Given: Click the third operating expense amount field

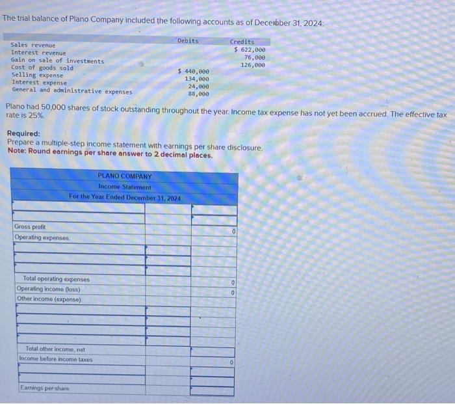Looking at the screenshot, I should pyautogui.click(x=168, y=271).
